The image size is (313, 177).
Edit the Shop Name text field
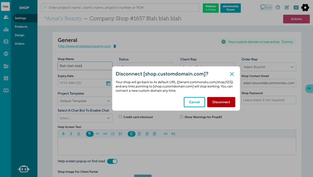click(x=85, y=66)
